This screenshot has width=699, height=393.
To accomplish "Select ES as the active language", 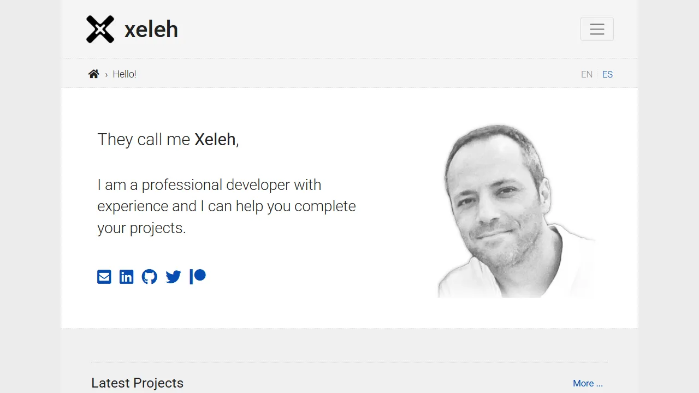I will click(x=607, y=74).
